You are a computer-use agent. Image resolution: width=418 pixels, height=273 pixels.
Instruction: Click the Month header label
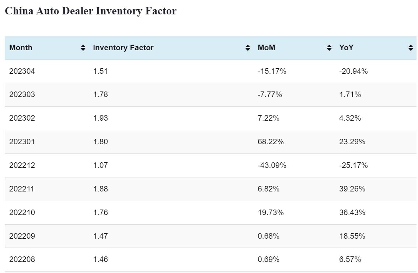click(21, 48)
